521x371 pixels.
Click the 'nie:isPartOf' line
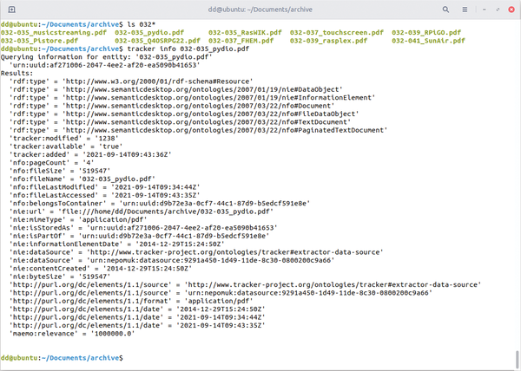[x=139, y=236]
